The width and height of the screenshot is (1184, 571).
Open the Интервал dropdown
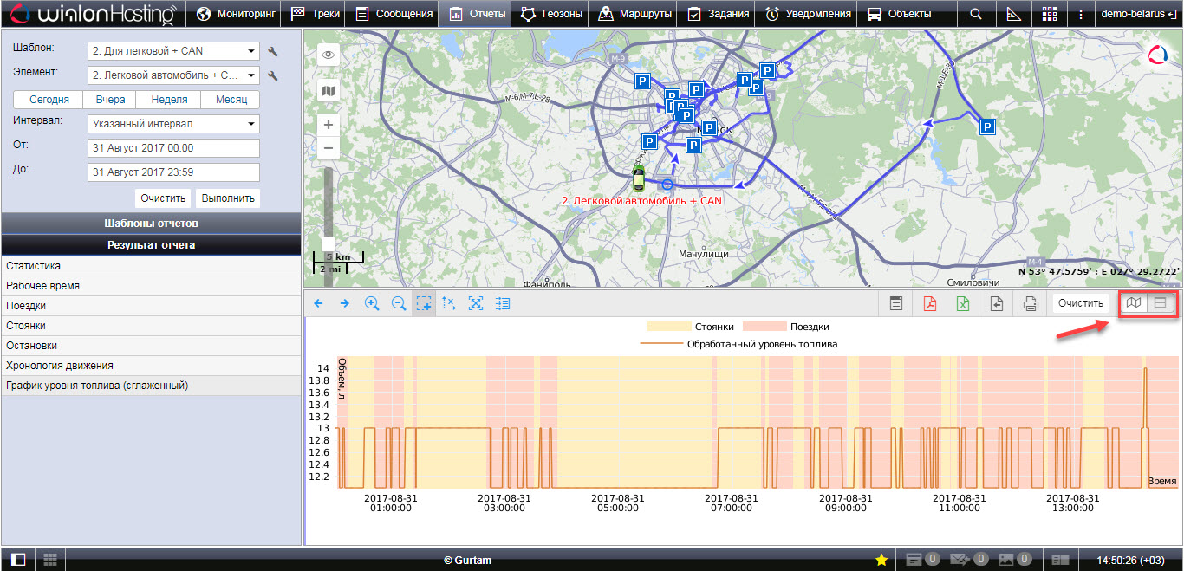click(x=173, y=124)
